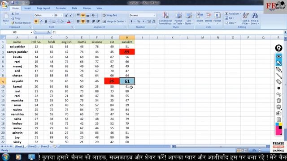Open the Orientation dropdown
287x161 pixels.
click(94, 15)
